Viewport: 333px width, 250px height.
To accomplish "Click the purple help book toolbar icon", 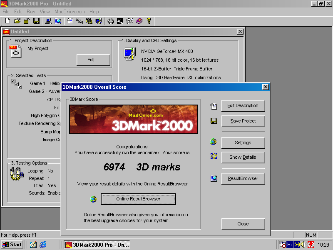I will pyautogui.click(x=139, y=21).
